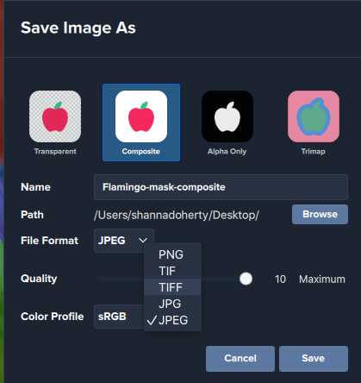Click the Quality slider handle
Image resolution: width=361 pixels, height=383 pixels.
[246, 279]
